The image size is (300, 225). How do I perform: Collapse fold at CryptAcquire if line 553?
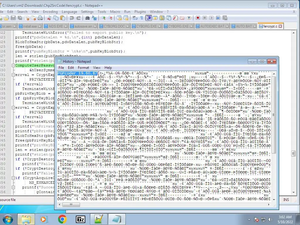[x=13, y=178]
